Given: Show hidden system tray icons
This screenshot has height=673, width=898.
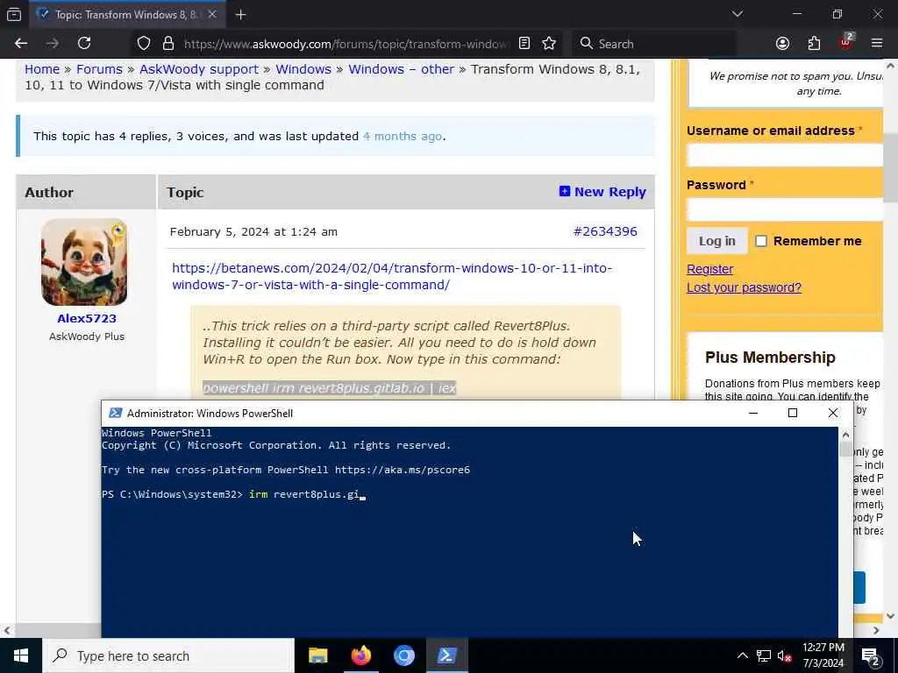Looking at the screenshot, I should tap(742, 655).
